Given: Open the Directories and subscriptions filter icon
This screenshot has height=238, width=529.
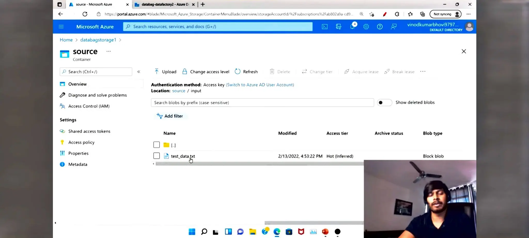Looking at the screenshot, I should click(x=338, y=27).
